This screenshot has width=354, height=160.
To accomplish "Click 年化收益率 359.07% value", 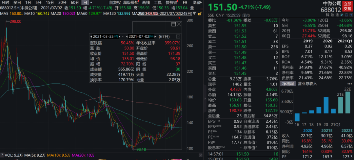I will 172,43.
